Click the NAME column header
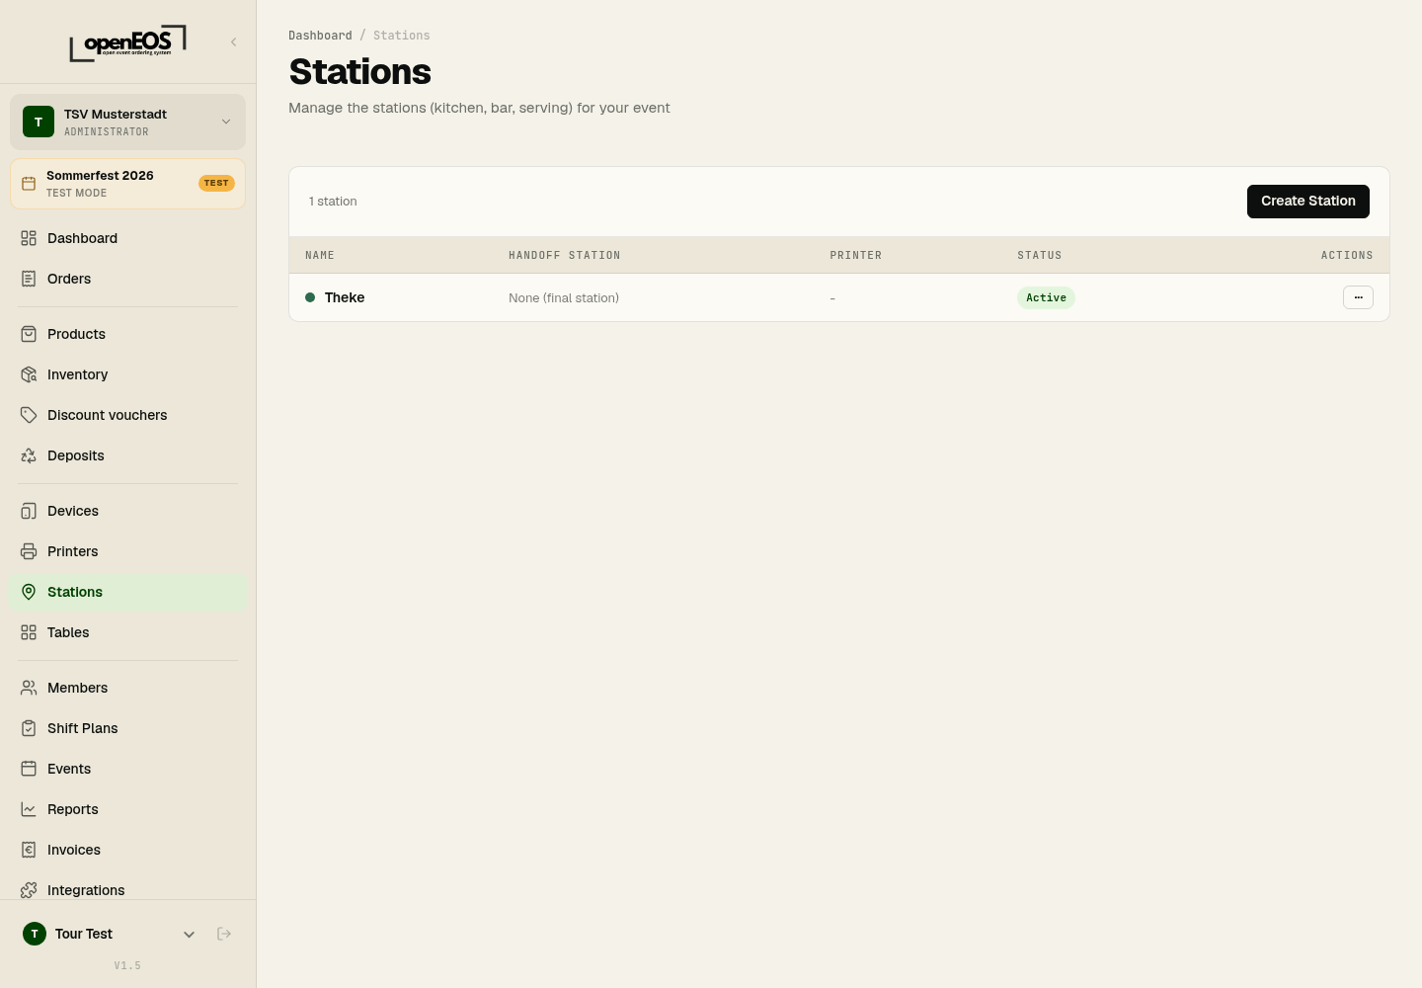The image size is (1422, 988). tap(320, 255)
